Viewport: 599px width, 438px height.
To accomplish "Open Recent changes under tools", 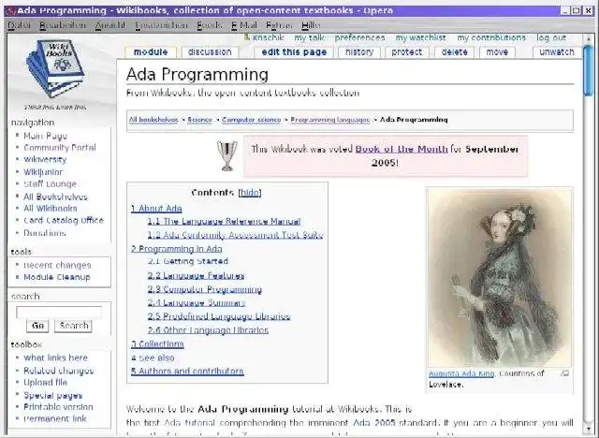I will coord(57,265).
